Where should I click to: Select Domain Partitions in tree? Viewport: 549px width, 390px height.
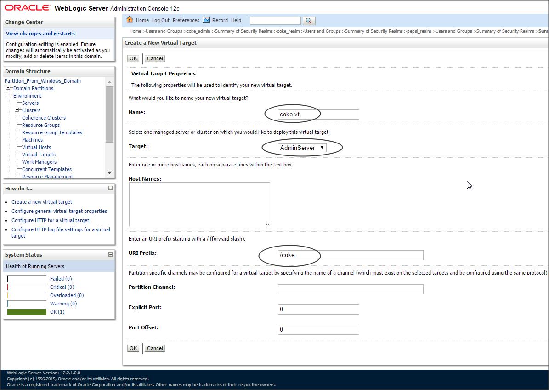[x=33, y=88]
